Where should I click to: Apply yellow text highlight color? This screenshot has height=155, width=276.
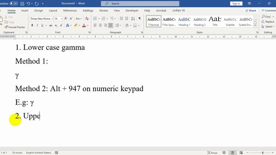(76, 25)
